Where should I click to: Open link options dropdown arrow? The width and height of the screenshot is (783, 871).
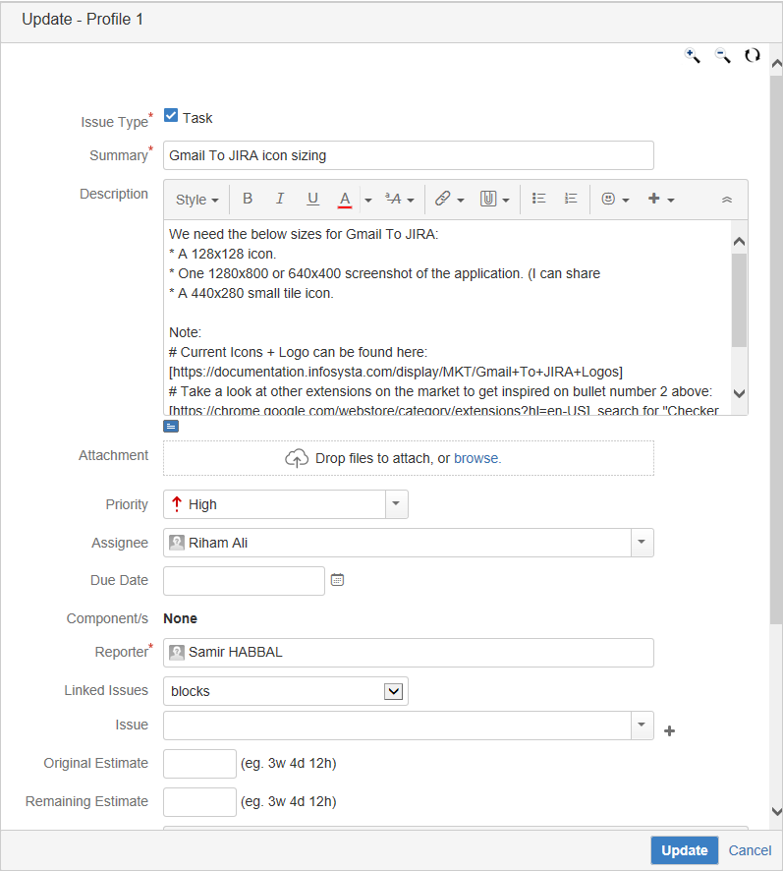tap(461, 200)
